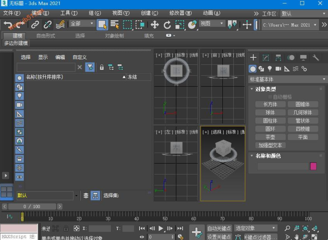Image resolution: width=328 pixels, height=240 pixels.
Task: Select the Move tool
Action: (154, 25)
